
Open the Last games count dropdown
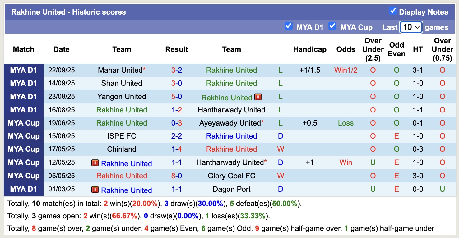click(x=411, y=27)
